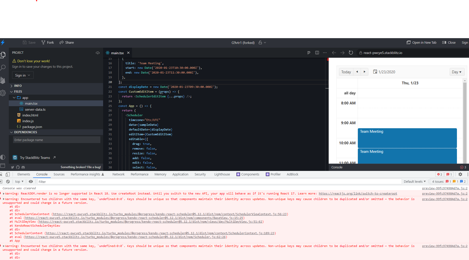This screenshot has width=469, height=260.
Task: Click the Share project button
Action: click(67, 42)
